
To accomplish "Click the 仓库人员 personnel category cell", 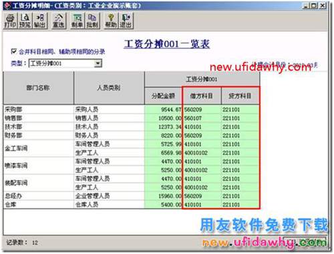I will 109,205.
